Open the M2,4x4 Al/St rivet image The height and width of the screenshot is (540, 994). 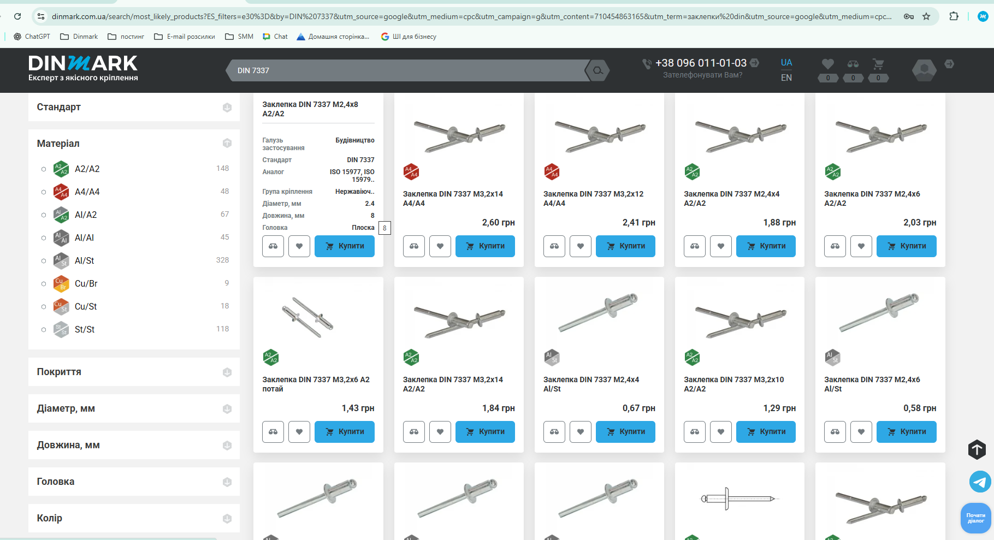[x=599, y=312]
